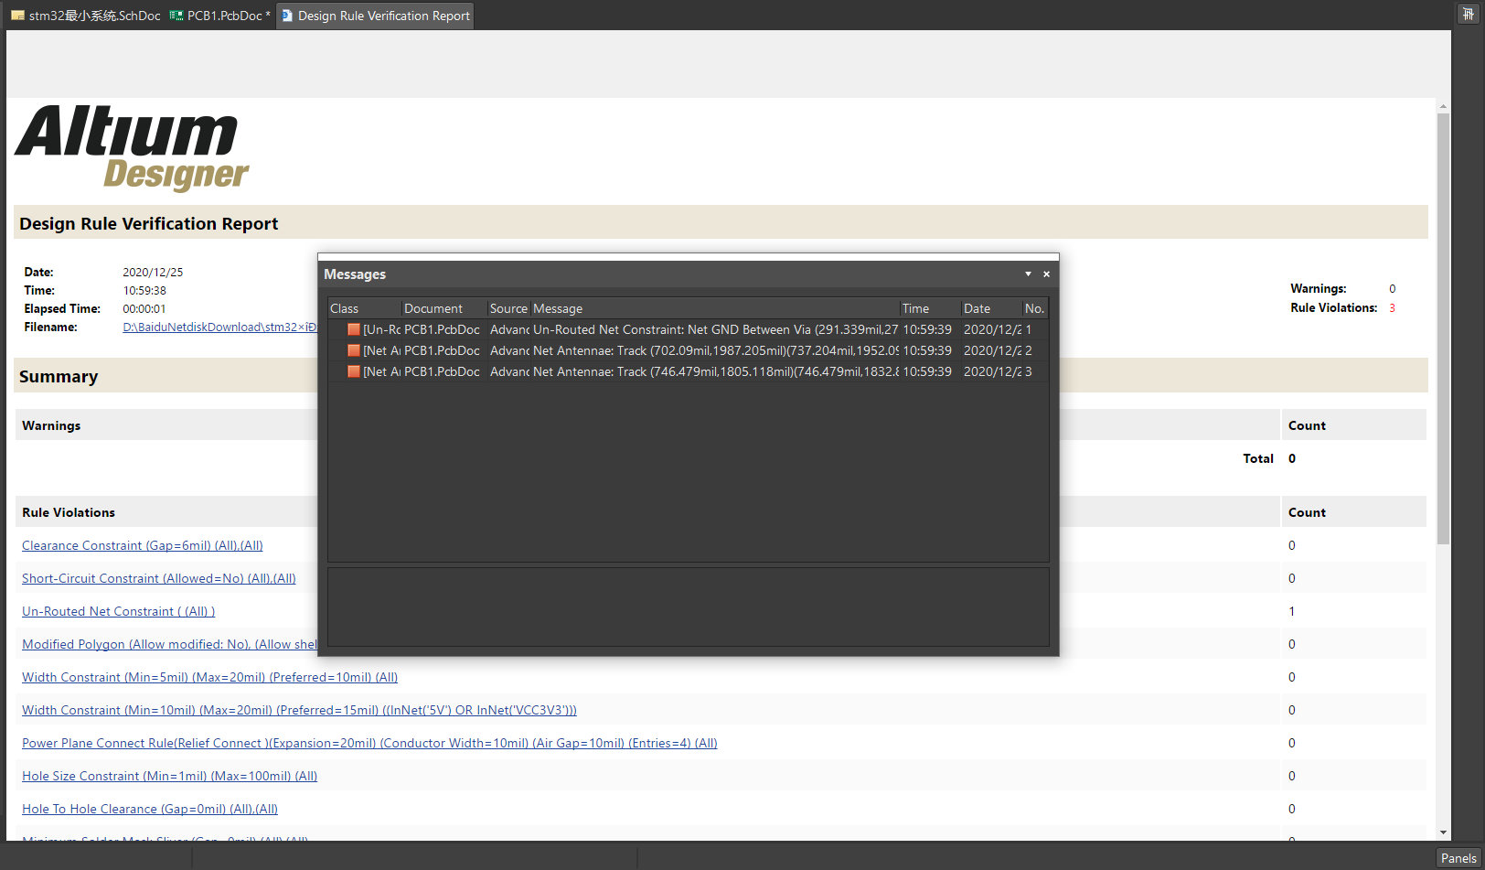The width and height of the screenshot is (1485, 870).
Task: Click report vertical scrollbar thumb
Action: point(1443,329)
